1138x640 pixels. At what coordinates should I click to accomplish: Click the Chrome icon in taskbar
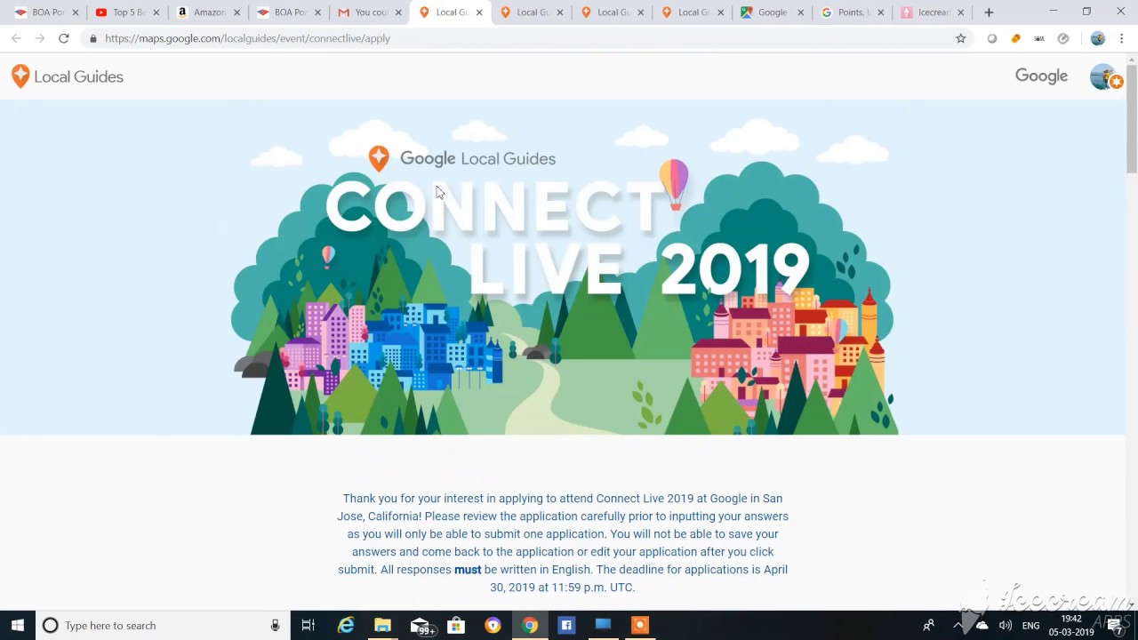pos(530,625)
